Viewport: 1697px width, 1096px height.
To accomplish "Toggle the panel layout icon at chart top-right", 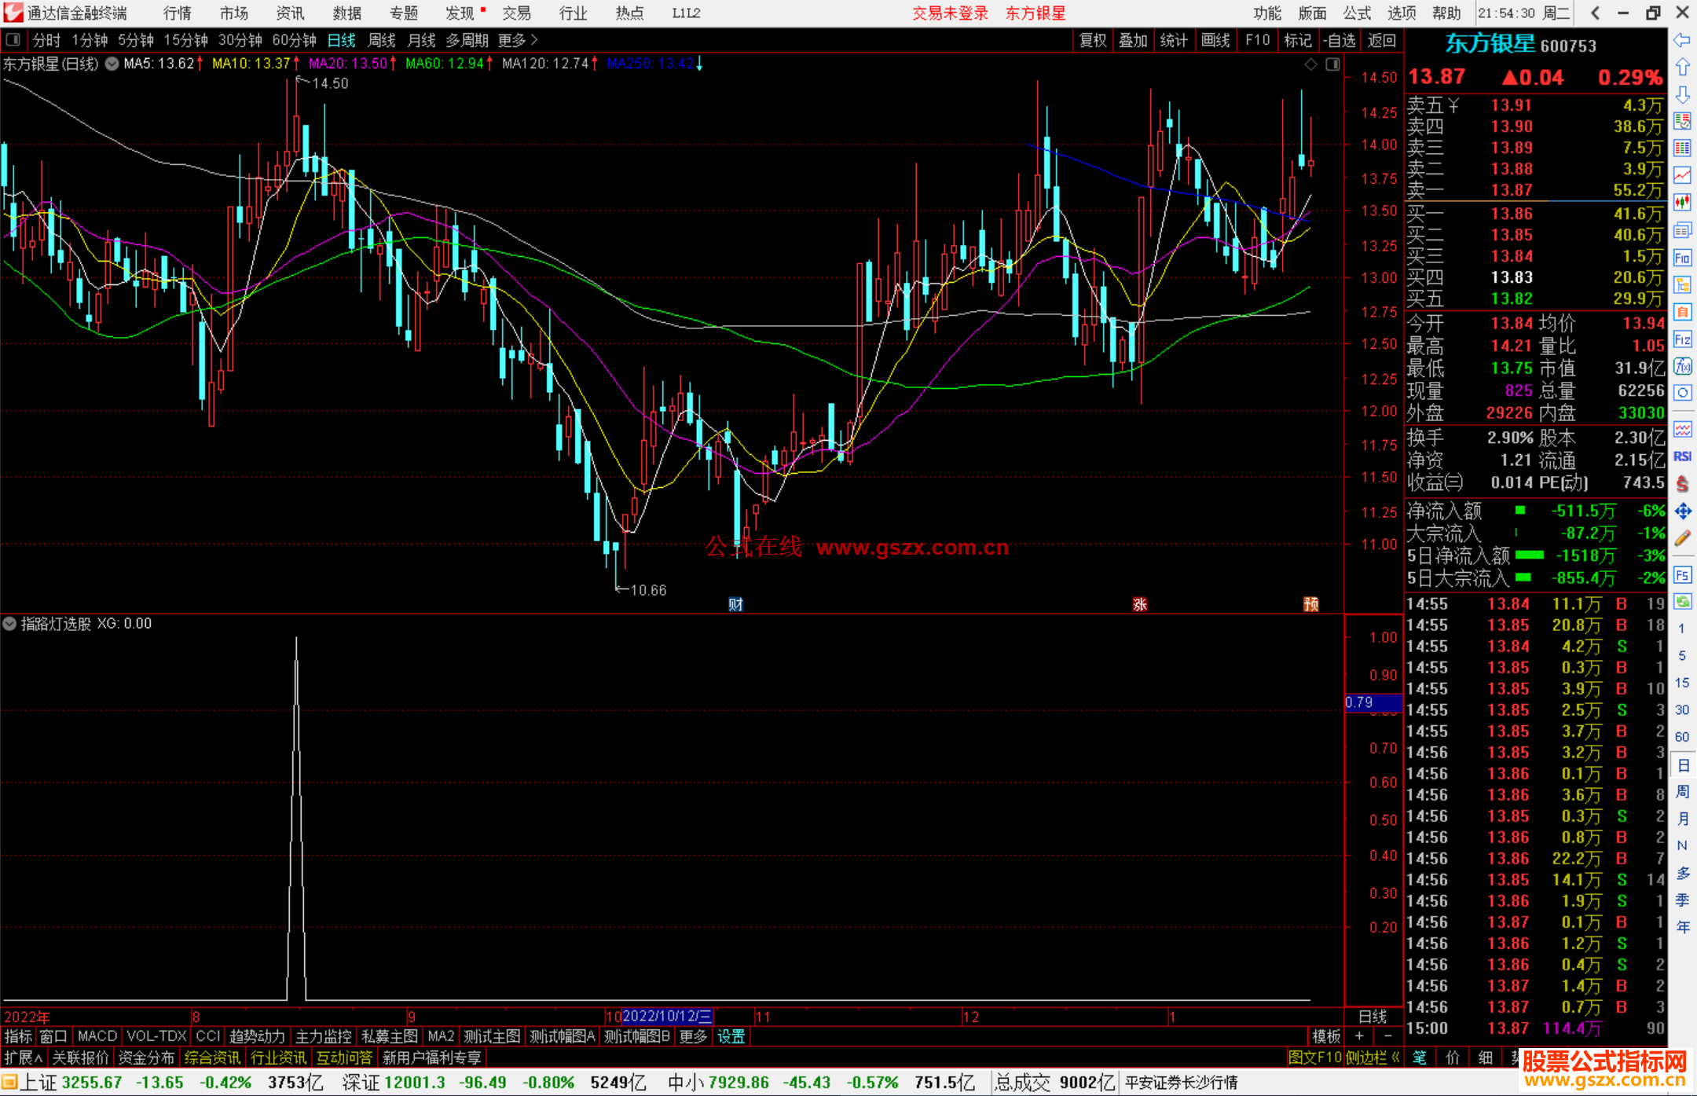I will 1332,64.
